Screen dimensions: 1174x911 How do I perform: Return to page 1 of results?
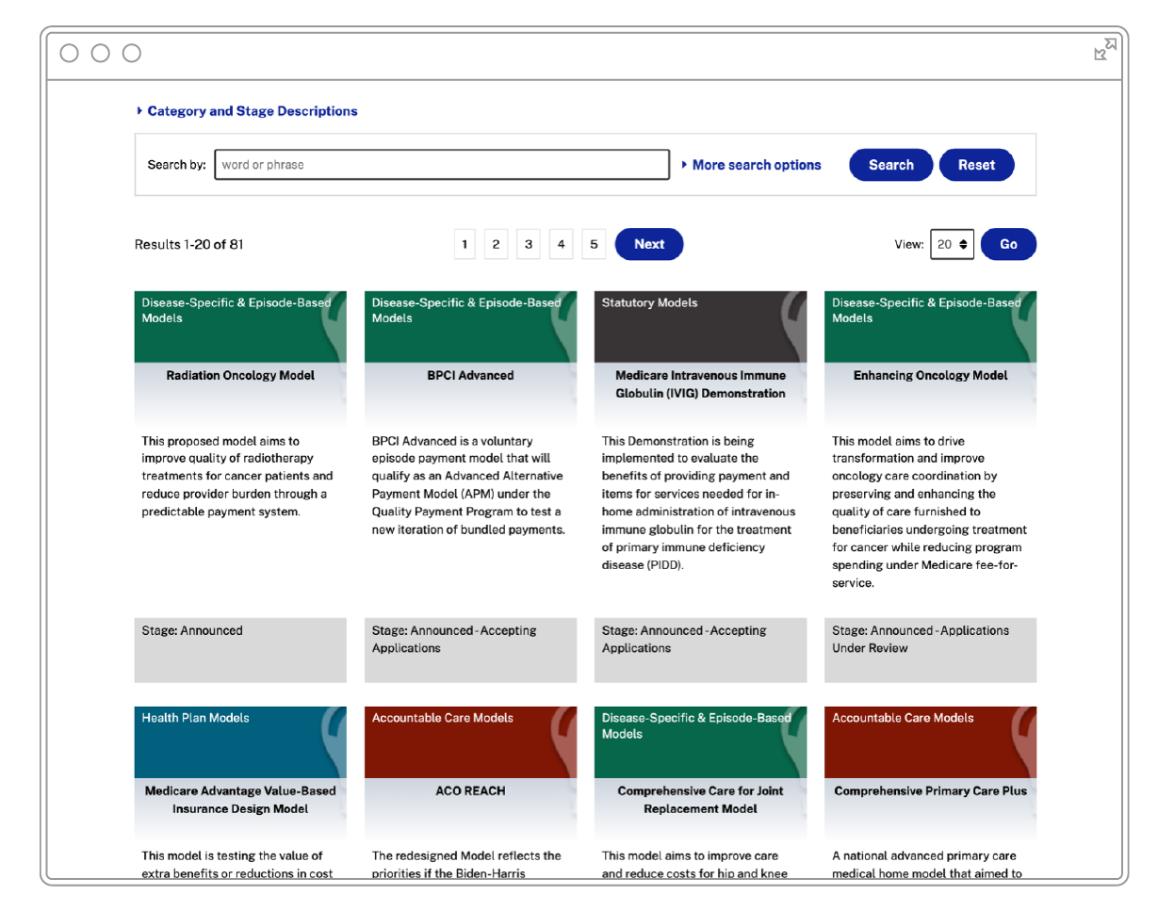coord(464,244)
